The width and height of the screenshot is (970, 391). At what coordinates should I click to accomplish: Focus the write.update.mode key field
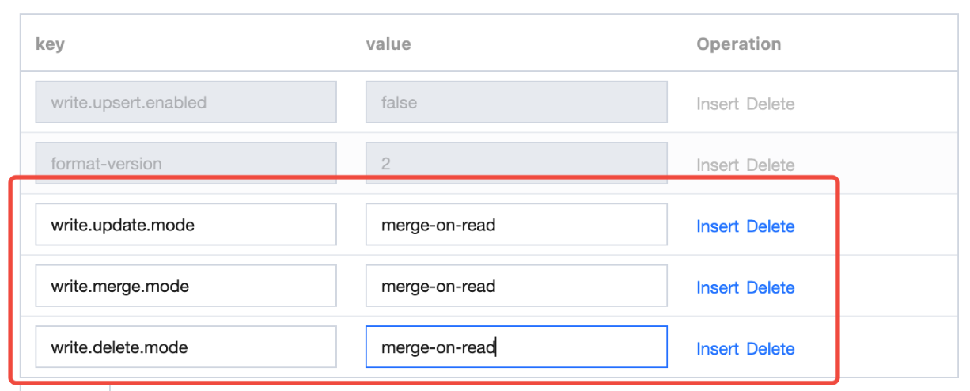tap(186, 225)
